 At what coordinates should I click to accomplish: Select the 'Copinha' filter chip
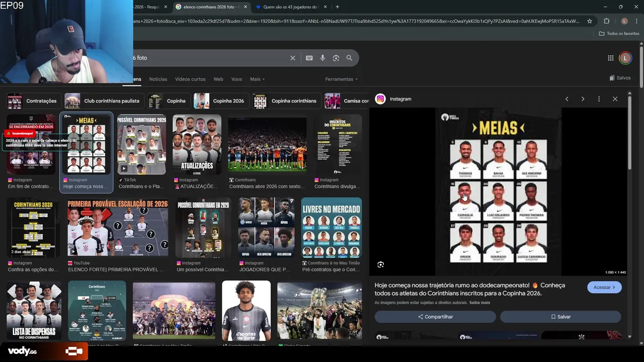coord(169,101)
